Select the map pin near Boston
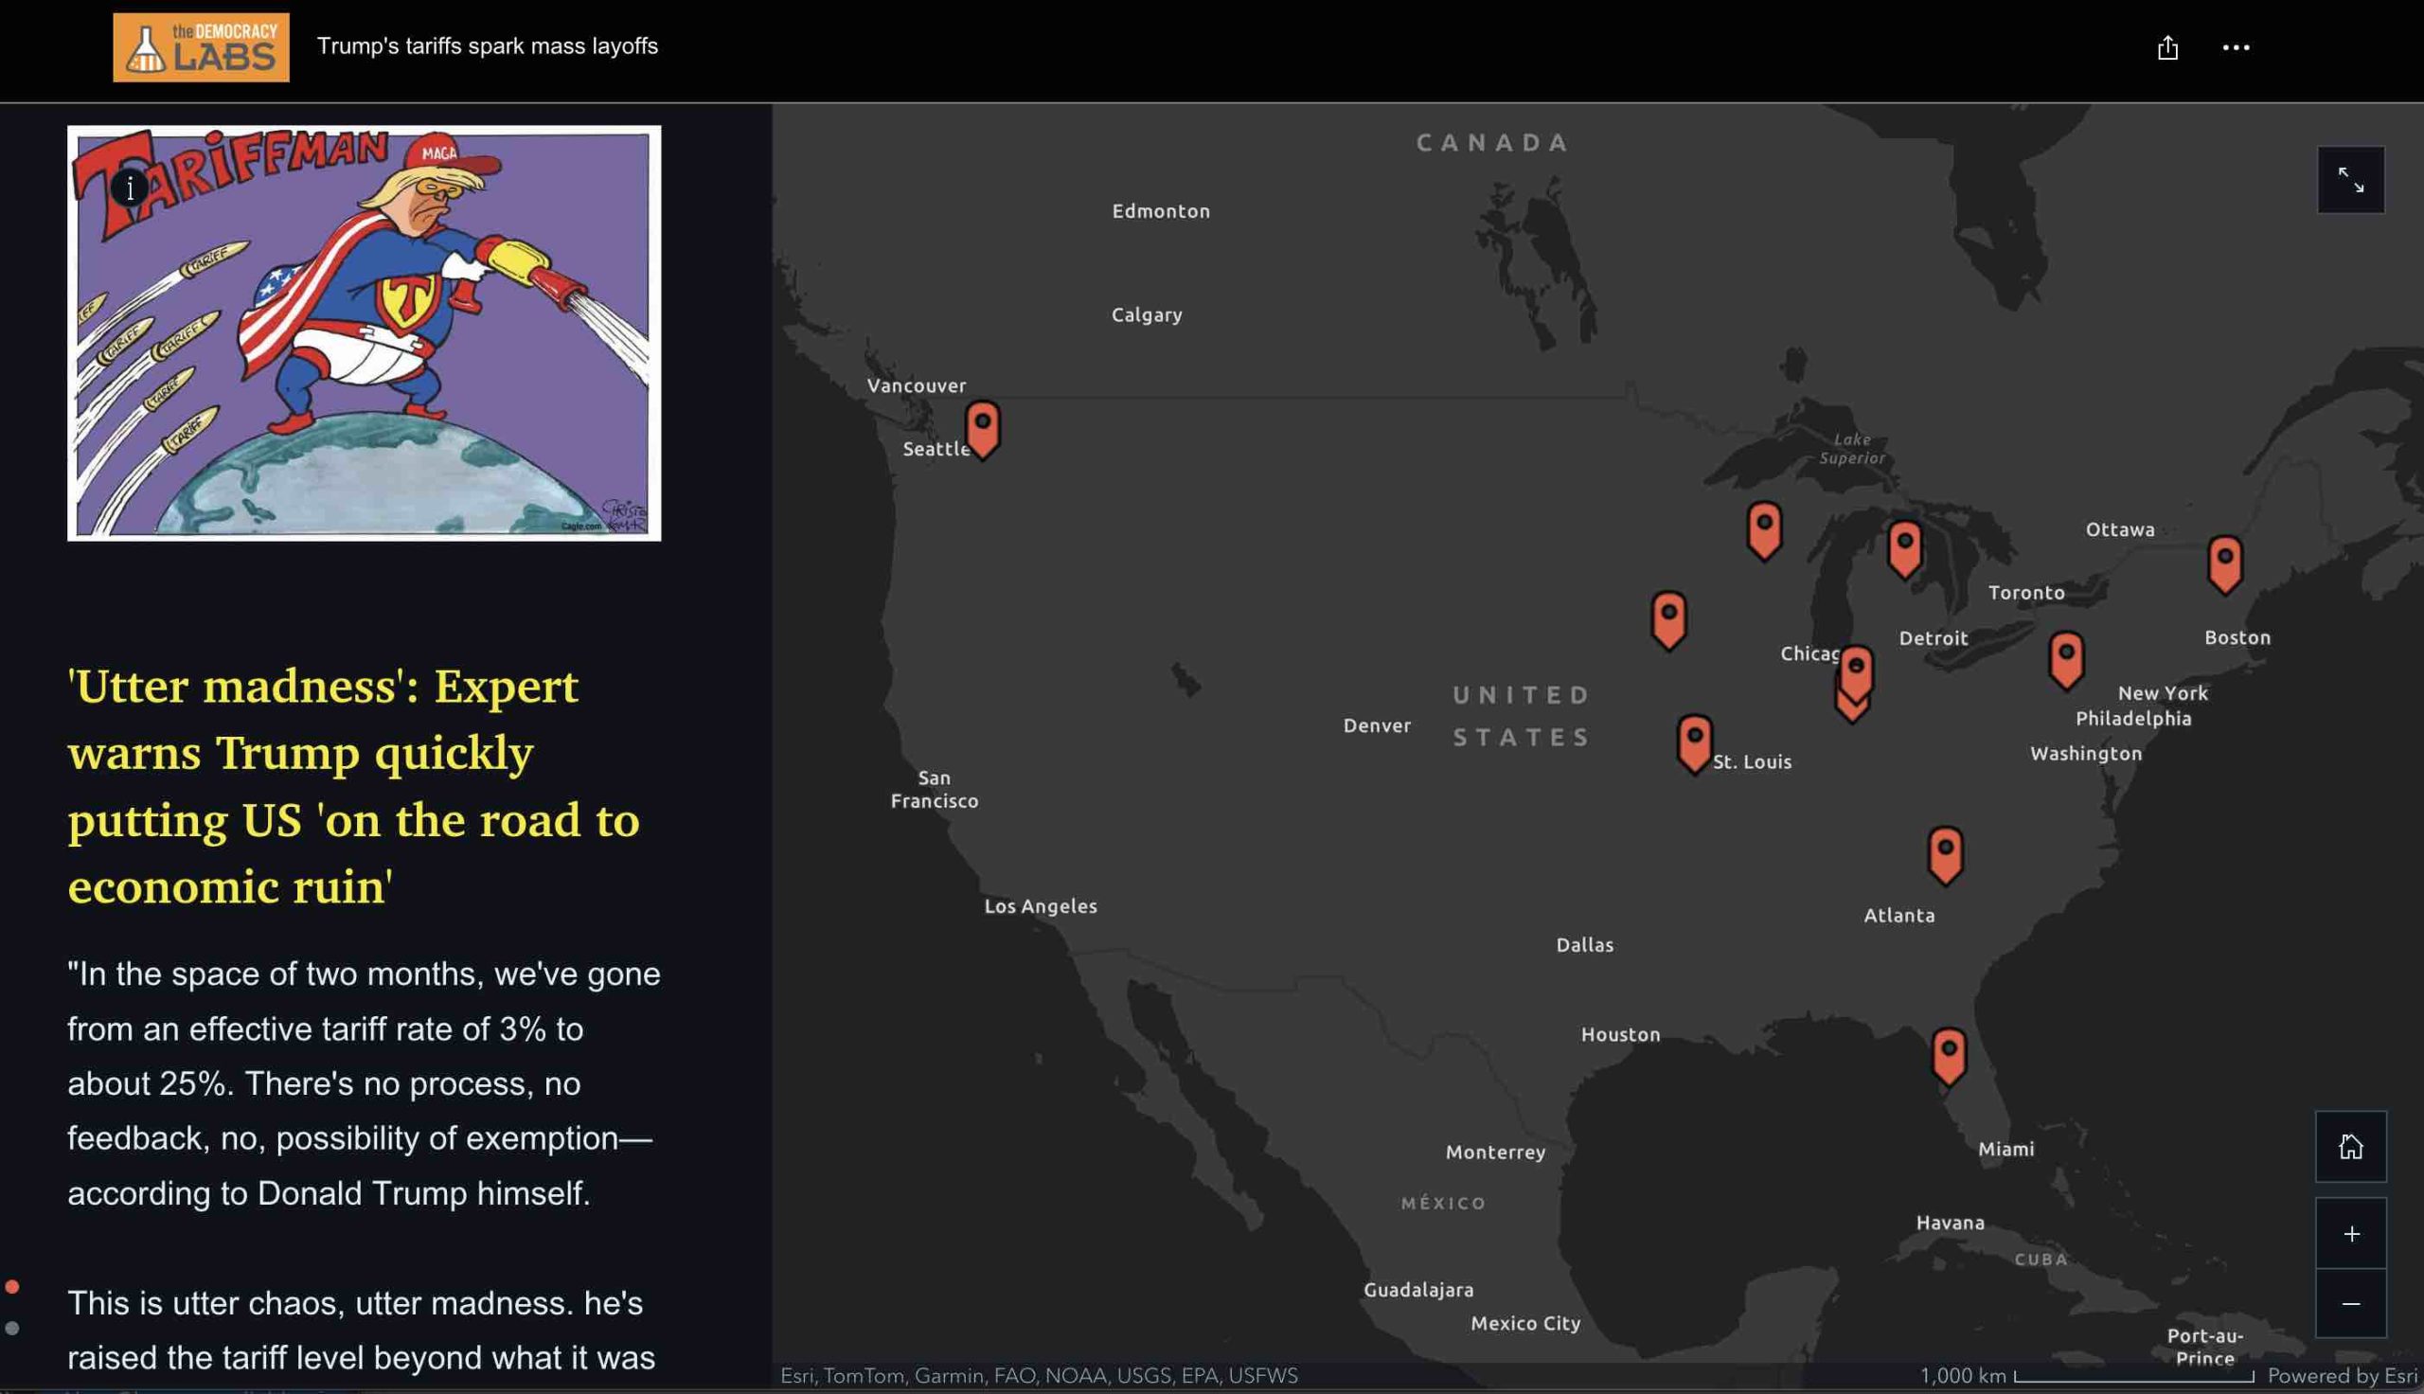Screen dimensions: 2424x1394 coord(2224,563)
